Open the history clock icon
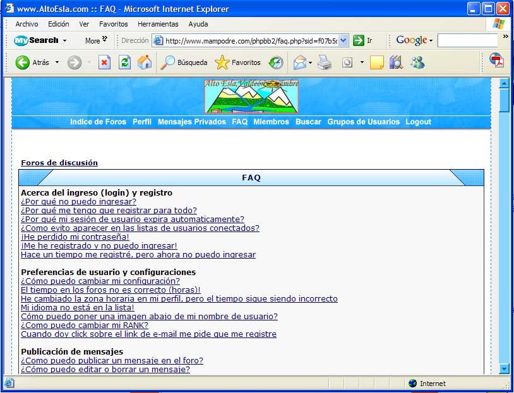This screenshot has height=393, width=514. 276,62
